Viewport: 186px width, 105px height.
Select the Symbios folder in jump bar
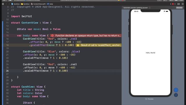(25, 4)
